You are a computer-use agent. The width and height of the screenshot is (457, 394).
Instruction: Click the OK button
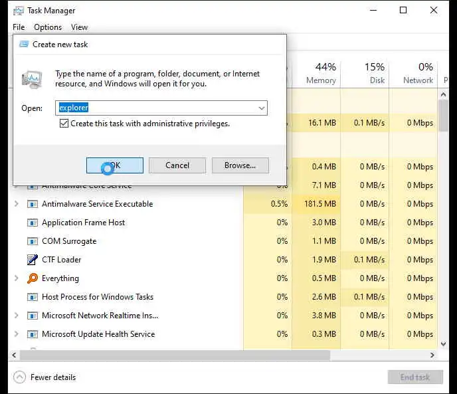(x=115, y=165)
